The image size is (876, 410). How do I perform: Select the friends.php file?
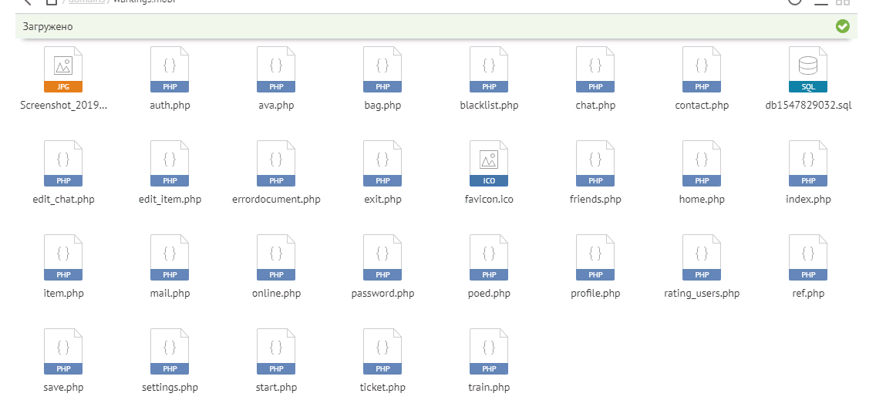pos(595,164)
